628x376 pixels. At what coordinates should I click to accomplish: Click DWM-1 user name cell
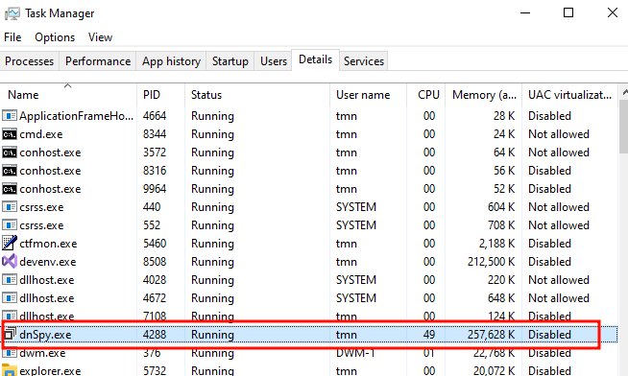[355, 353]
